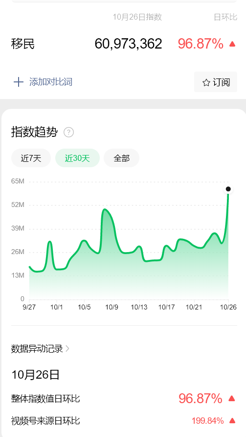Click the 移民 keyword label
This screenshot has width=246, height=437.
pos(23,44)
